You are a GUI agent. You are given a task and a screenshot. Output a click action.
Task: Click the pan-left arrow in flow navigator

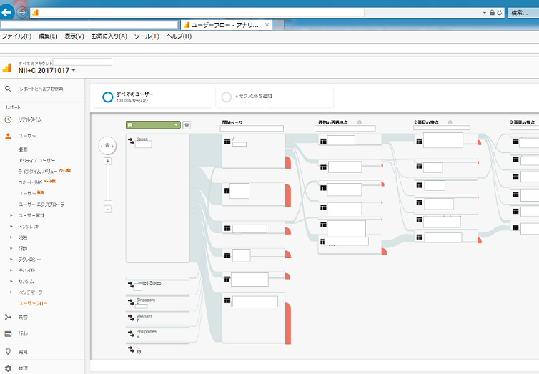(102, 146)
